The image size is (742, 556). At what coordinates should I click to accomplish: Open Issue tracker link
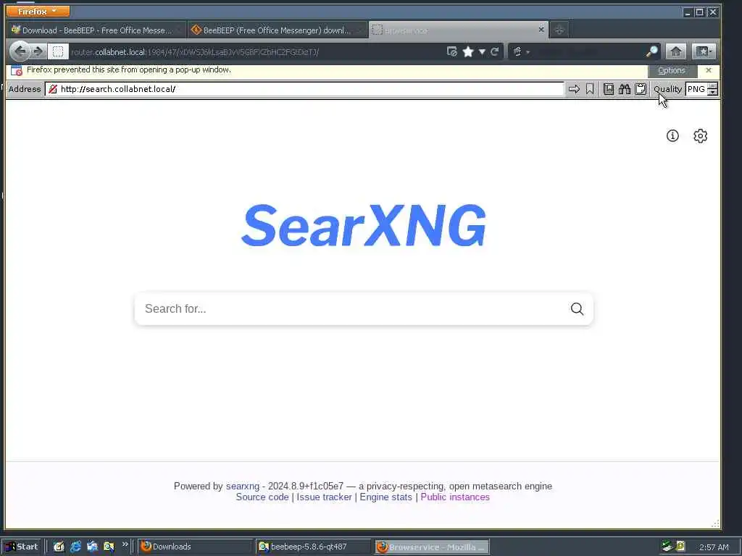[324, 497]
